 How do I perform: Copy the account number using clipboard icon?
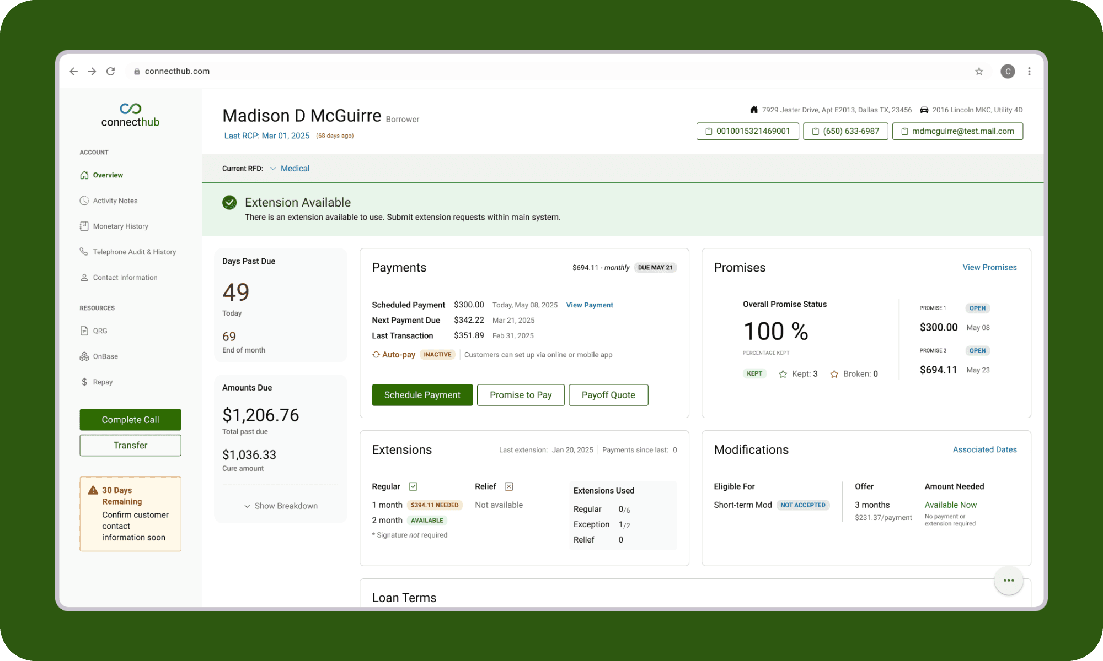point(708,131)
